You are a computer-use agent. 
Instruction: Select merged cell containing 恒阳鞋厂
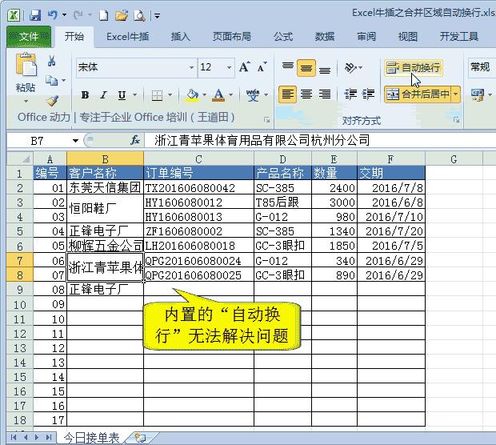106,209
